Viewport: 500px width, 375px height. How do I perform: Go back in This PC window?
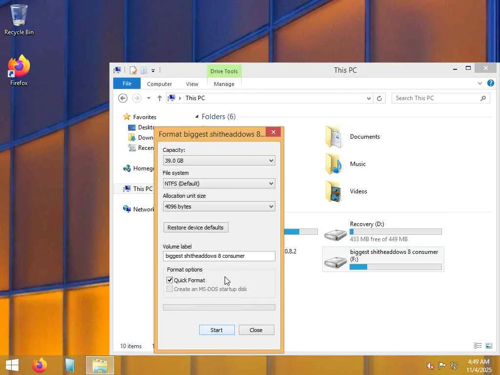point(123,98)
